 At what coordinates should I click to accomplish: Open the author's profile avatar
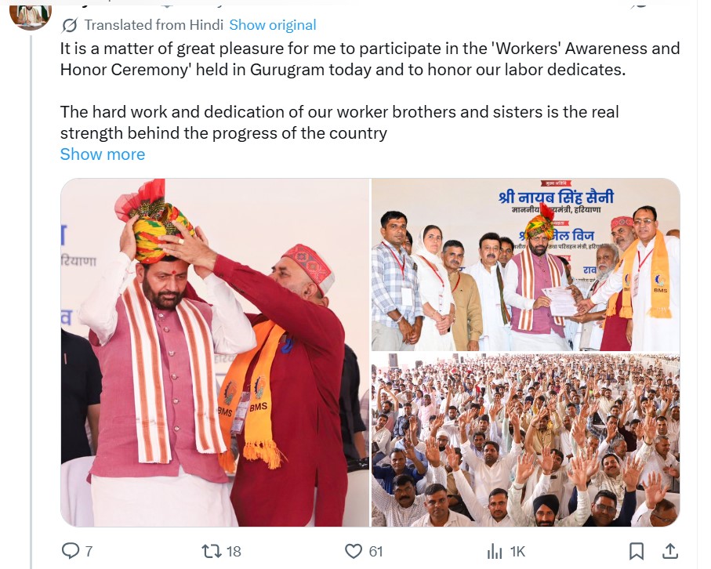coord(31,16)
